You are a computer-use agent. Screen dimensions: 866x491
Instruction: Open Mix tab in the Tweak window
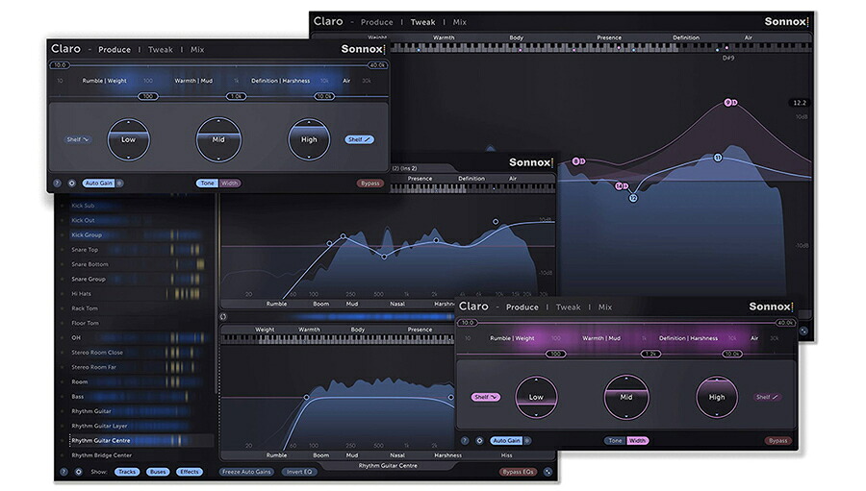coord(460,22)
